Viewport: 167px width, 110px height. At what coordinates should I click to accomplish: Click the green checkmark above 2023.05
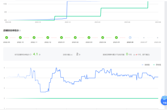coord(116,37)
